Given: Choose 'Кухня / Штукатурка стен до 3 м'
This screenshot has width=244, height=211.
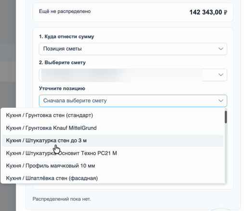Looking at the screenshot, I should (113, 140).
